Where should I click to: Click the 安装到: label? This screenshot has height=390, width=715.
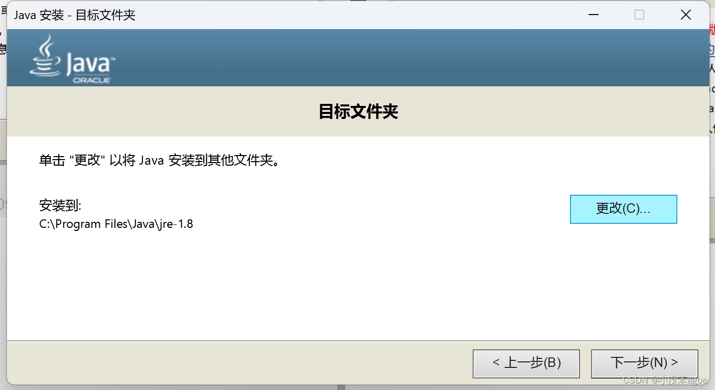pos(60,205)
